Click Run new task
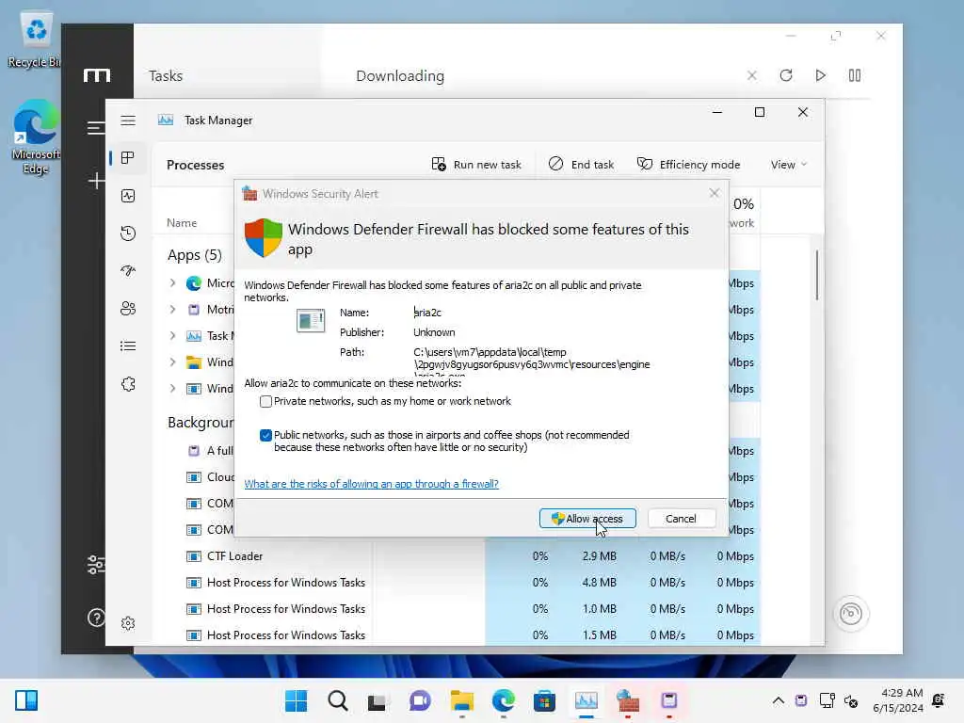Viewport: 964px width, 723px height. (476, 165)
